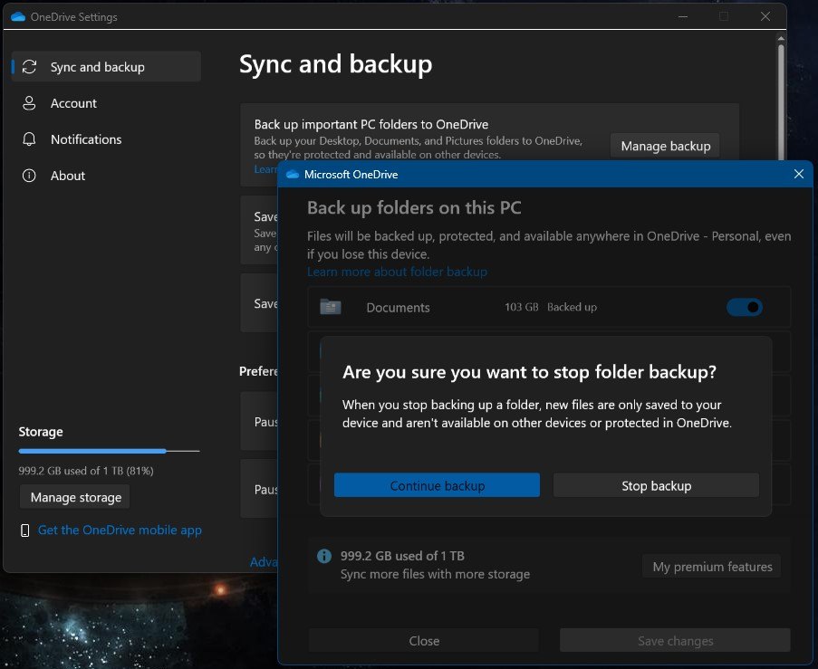Open Manage storage
The width and height of the screenshot is (818, 669).
(75, 497)
